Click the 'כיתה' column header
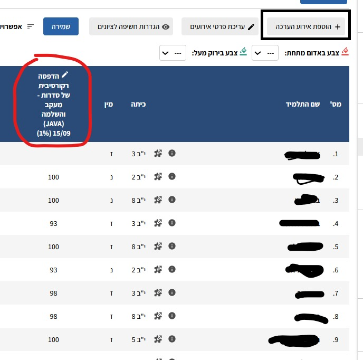This screenshot has height=360, width=363. click(138, 105)
